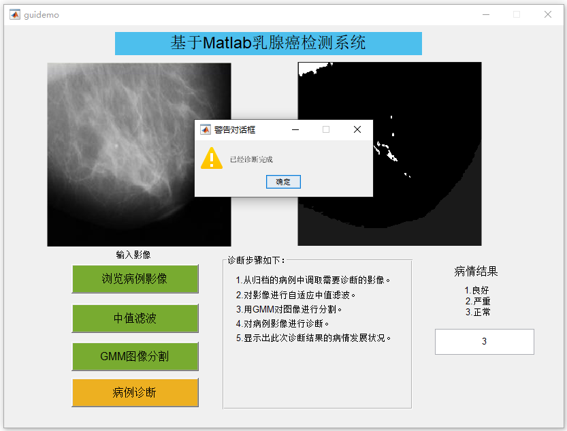Run the GMM图像分割 segmentation button
The height and width of the screenshot is (431, 567).
coord(135,357)
